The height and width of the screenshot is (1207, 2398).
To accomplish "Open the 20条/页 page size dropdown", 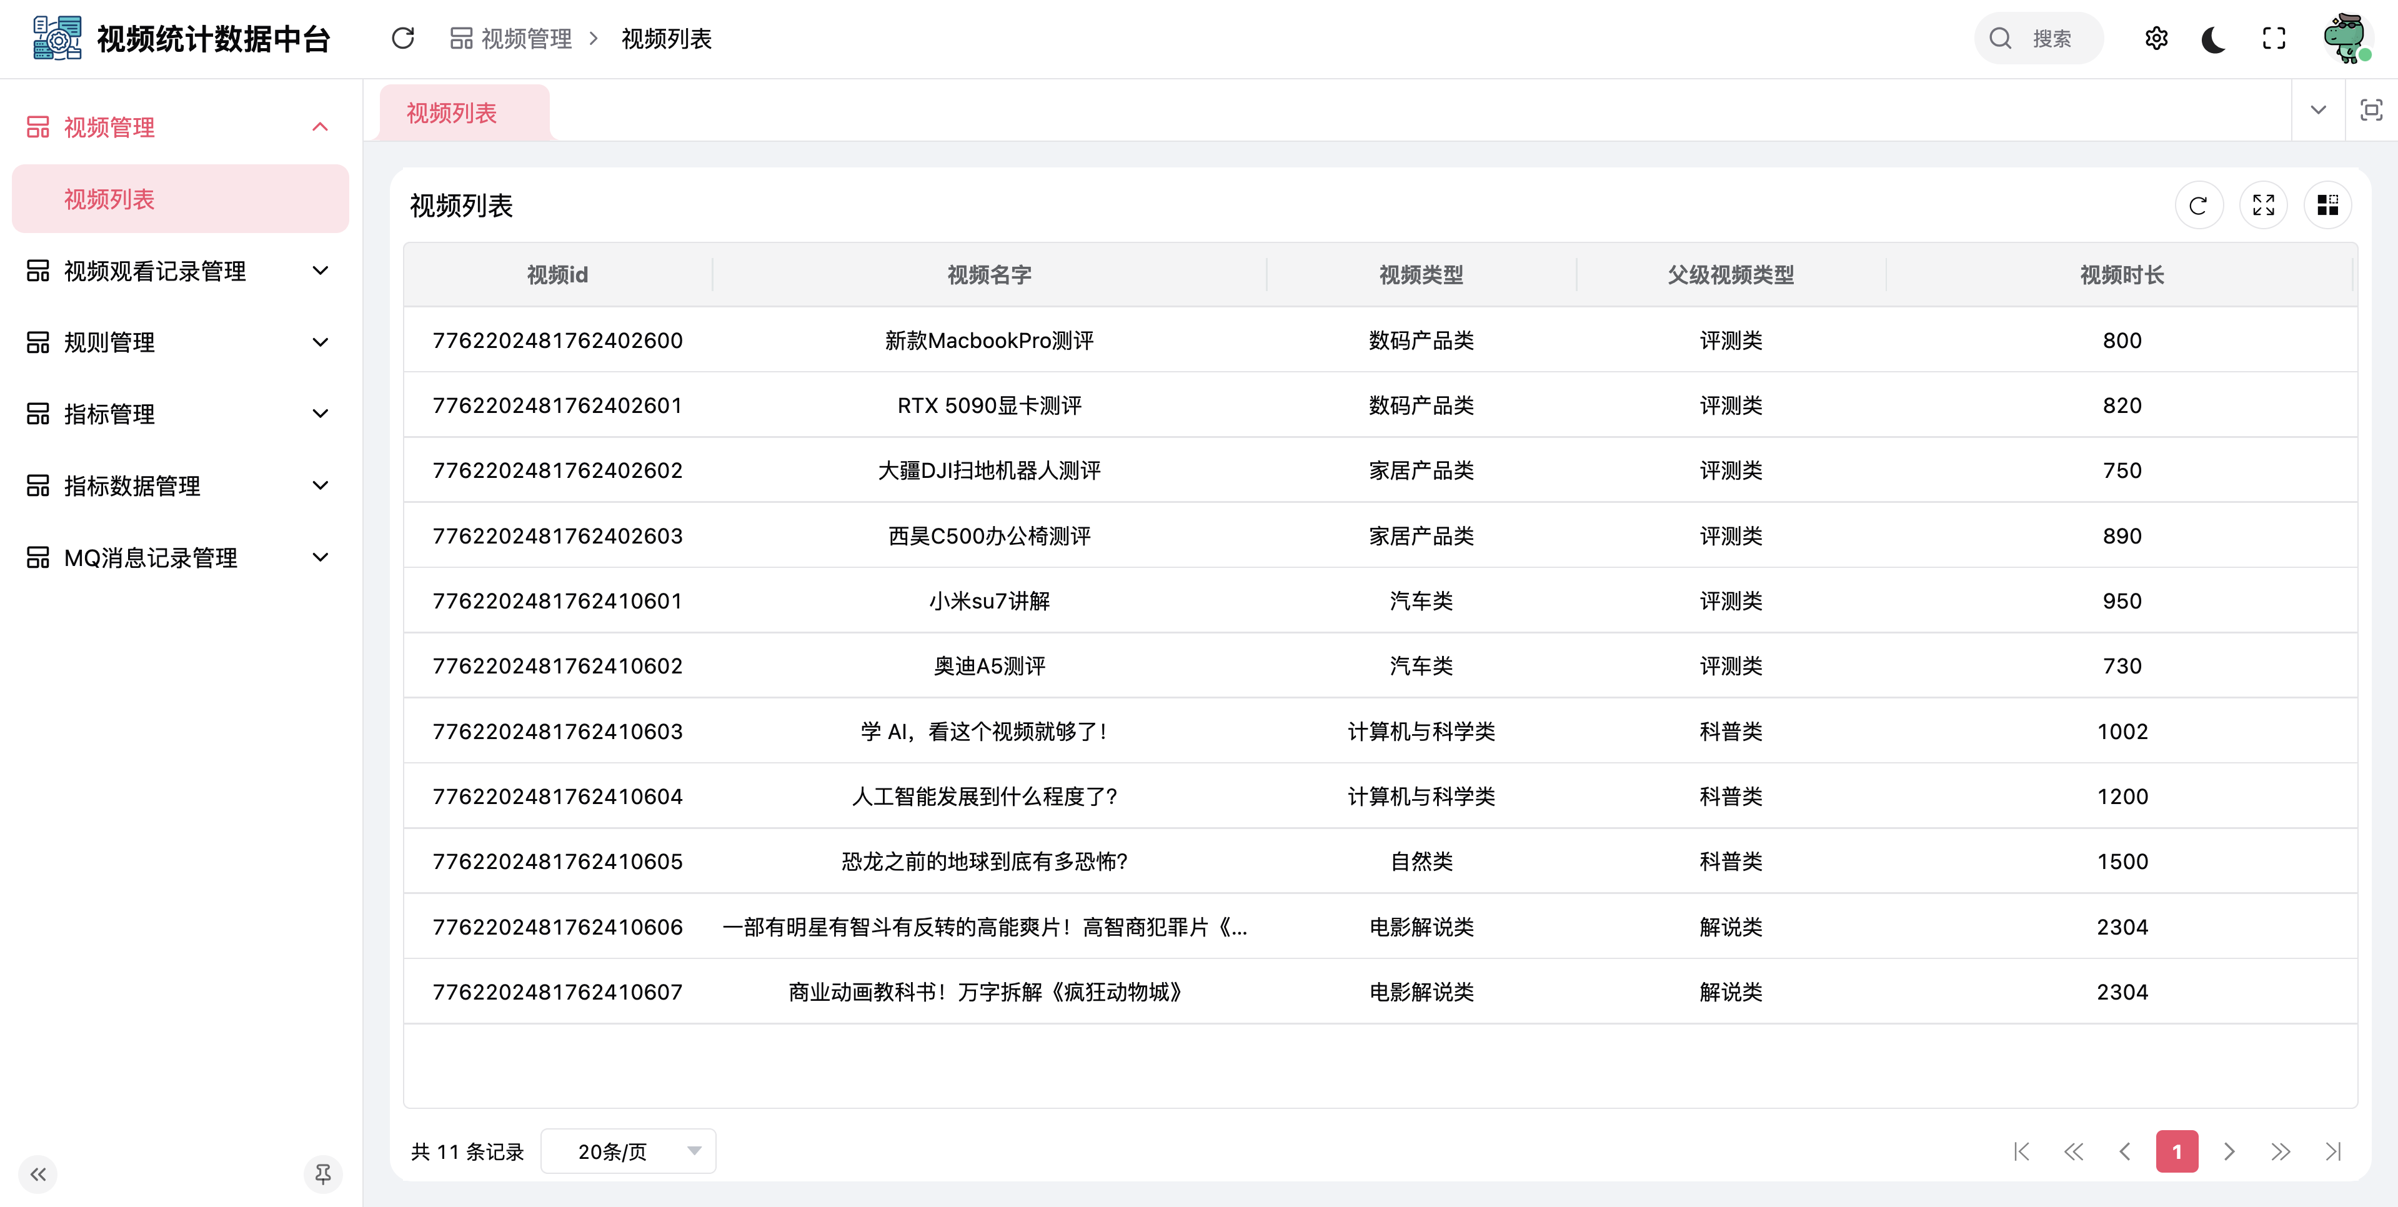I will [627, 1151].
